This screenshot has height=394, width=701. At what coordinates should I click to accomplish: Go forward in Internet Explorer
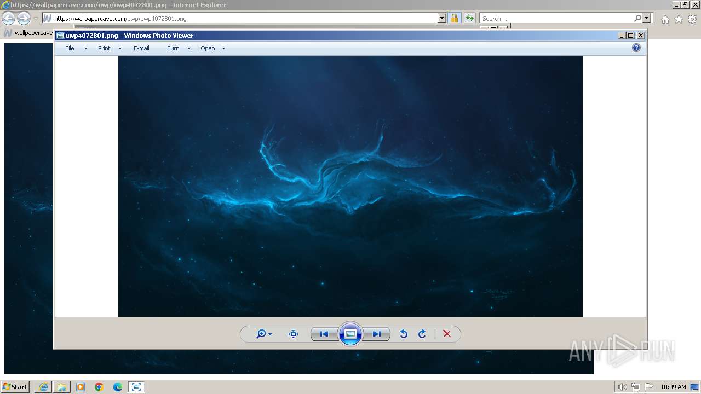24,18
